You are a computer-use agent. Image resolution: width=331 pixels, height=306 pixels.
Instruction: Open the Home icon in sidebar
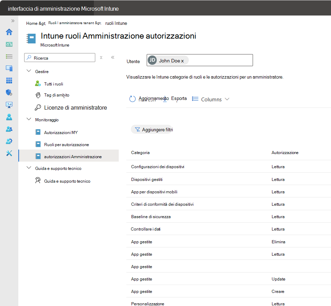click(x=9, y=32)
